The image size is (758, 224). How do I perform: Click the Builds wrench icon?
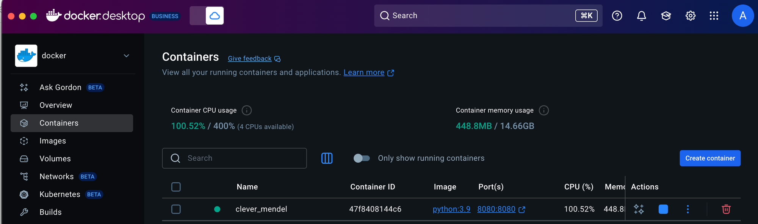[x=24, y=212]
